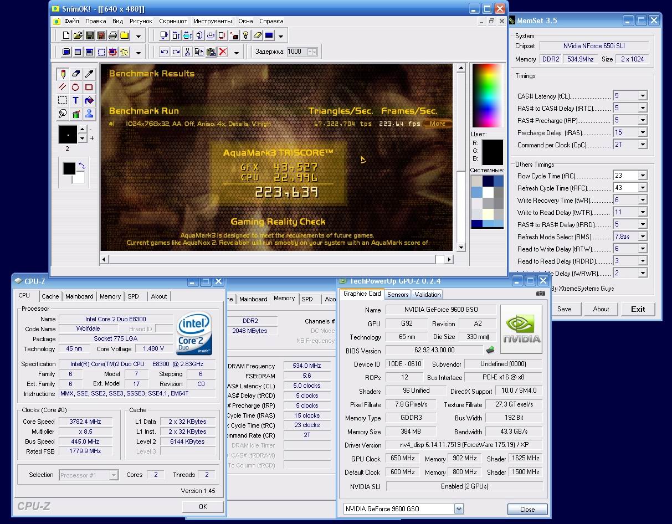Select the Ellipse drawing tool
Screen dimensions: 672x524
tap(75, 87)
